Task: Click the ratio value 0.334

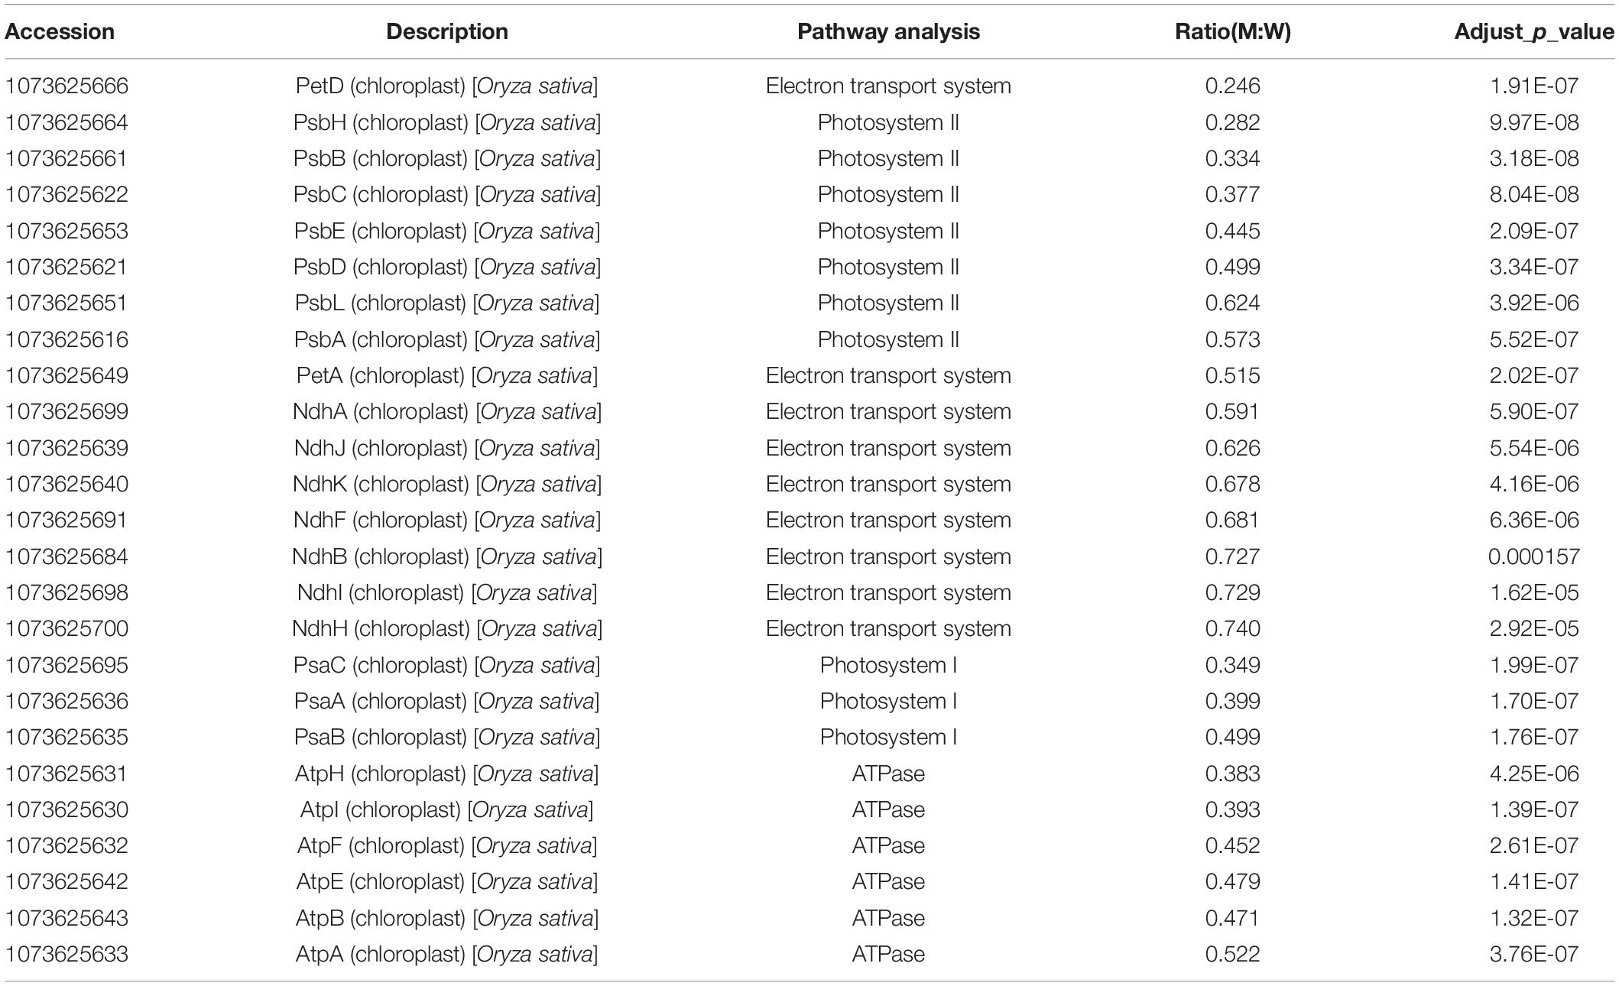Action: 1233,158
